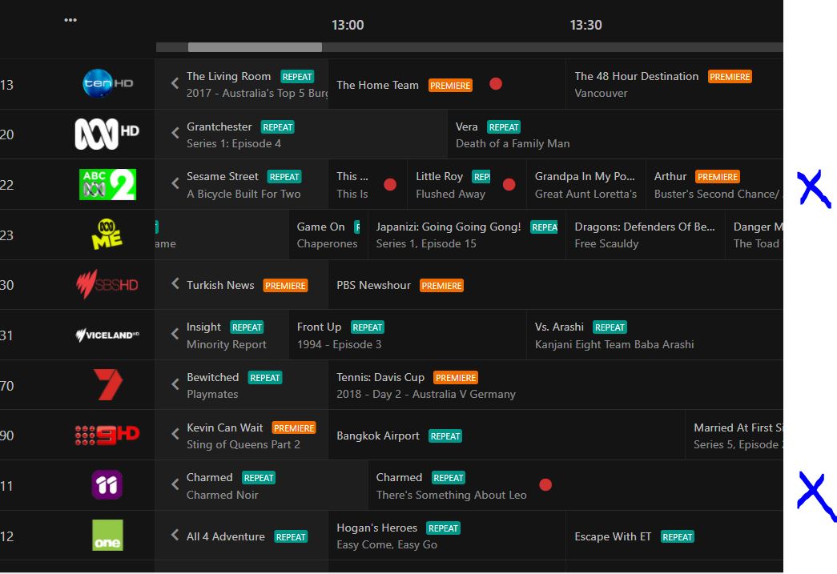
Task: Select the Eleven channel logo
Action: [107, 485]
